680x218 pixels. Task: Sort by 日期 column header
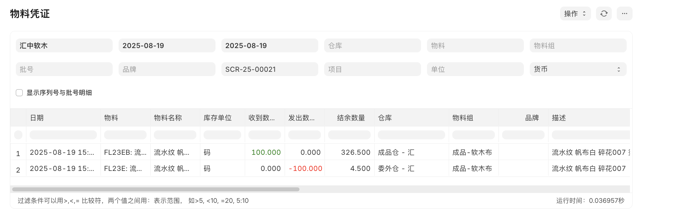point(37,118)
